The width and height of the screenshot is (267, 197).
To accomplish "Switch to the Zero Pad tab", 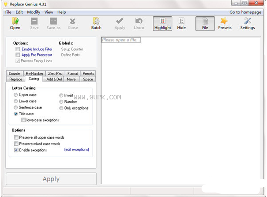I will (x=55, y=73).
